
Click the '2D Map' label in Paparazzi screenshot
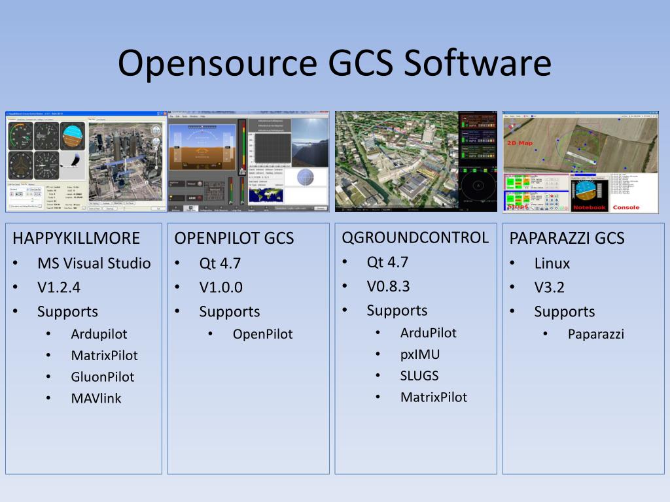tap(520, 143)
